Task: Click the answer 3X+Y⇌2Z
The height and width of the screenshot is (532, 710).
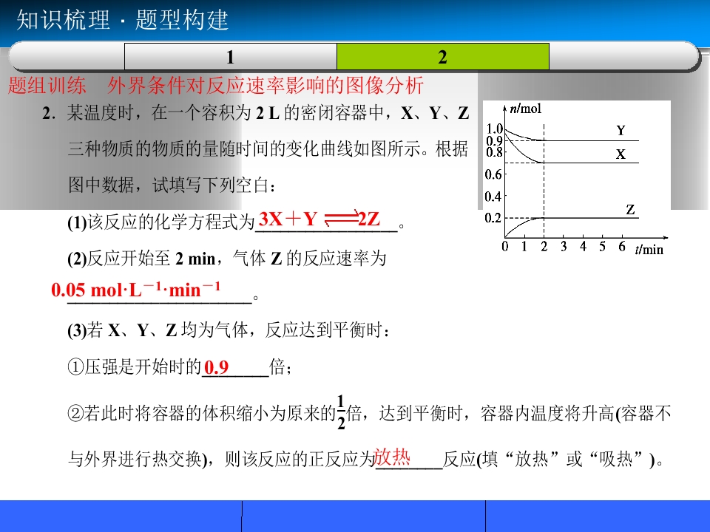Action: (319, 219)
